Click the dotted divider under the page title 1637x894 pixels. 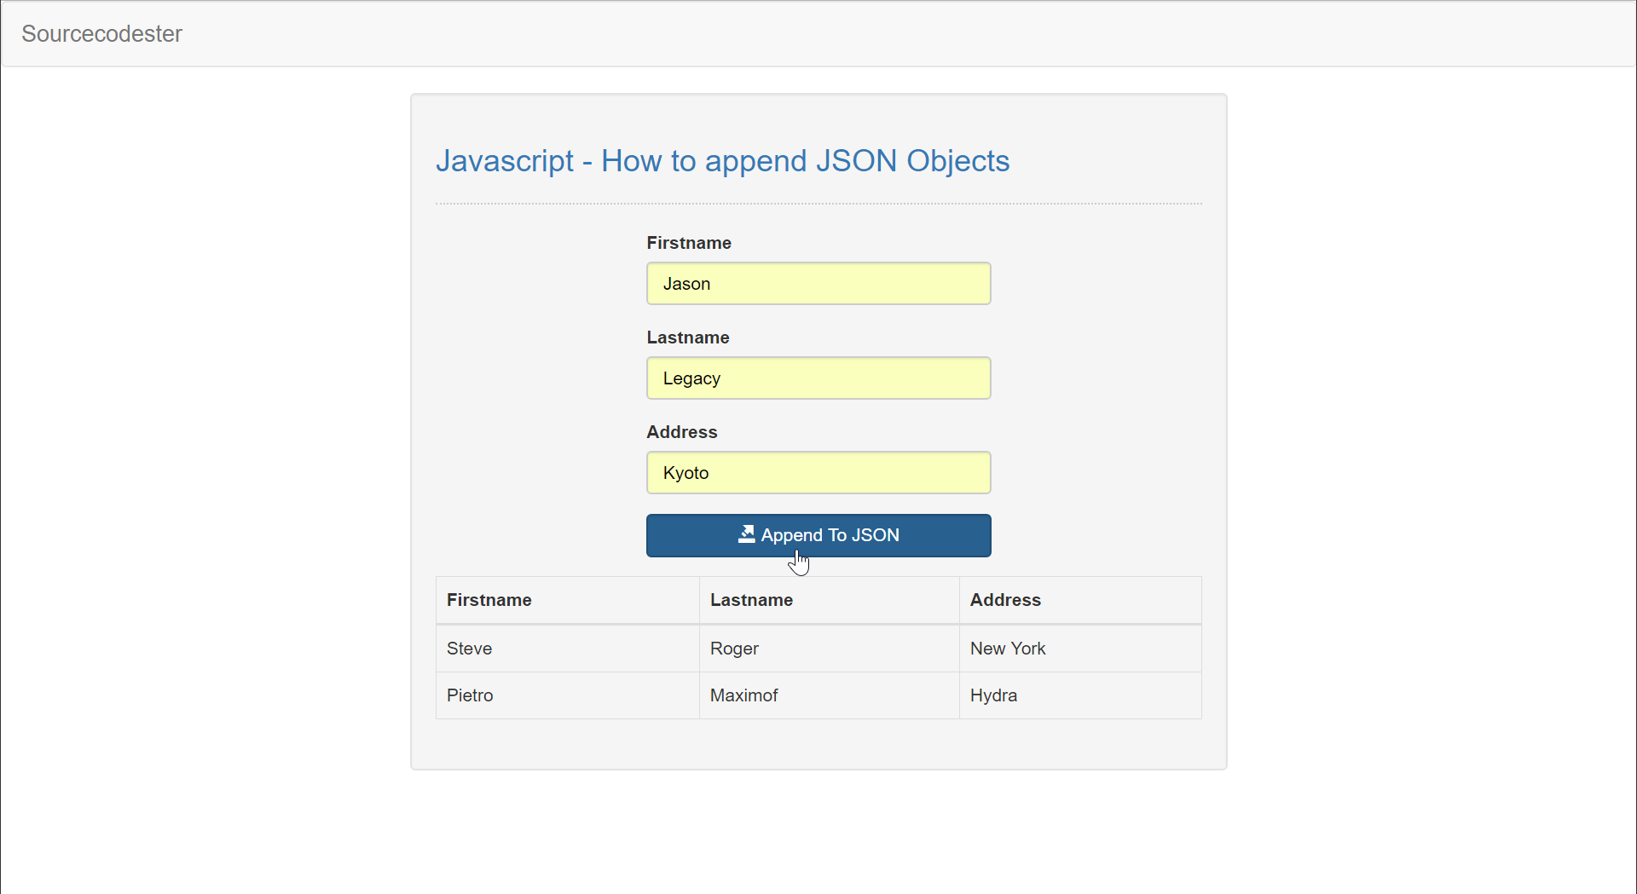pos(818,202)
